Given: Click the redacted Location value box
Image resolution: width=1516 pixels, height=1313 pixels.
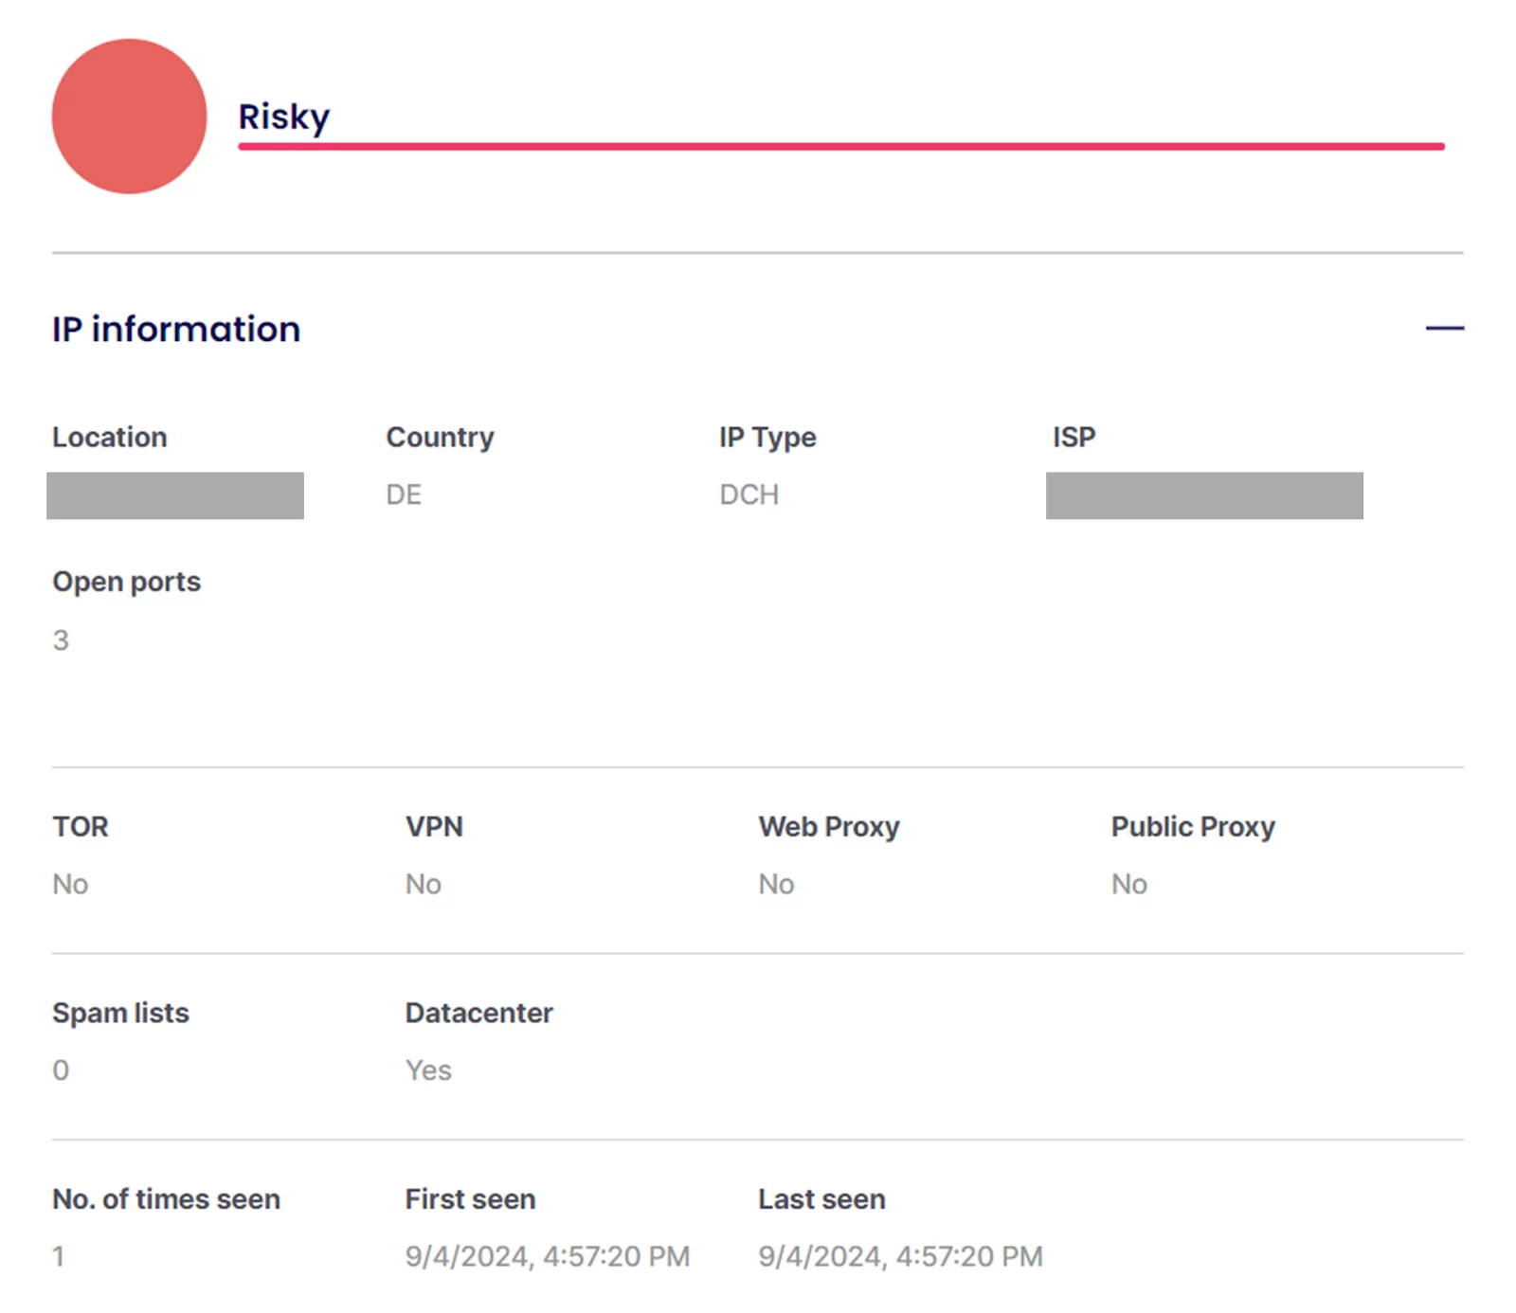Looking at the screenshot, I should (x=174, y=495).
